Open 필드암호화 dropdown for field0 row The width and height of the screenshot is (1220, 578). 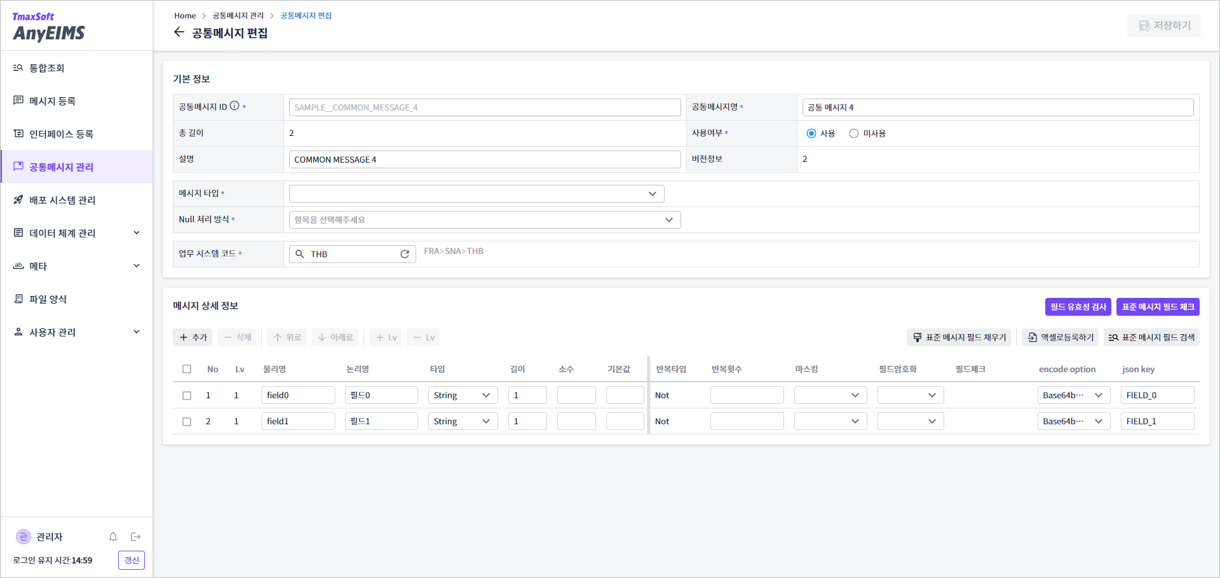(911, 395)
